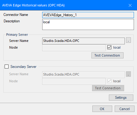Screen dimensions: 137x115
Task: Test the Primary Server connection
Action: 107,55
